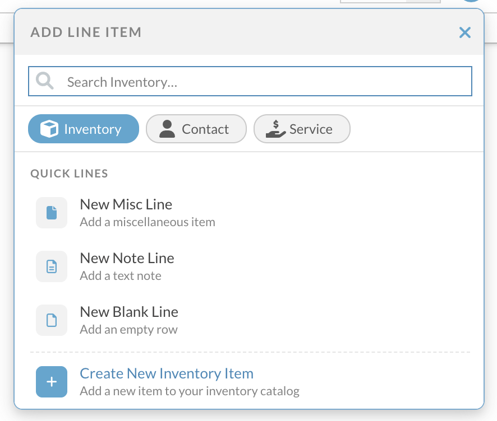497x421 pixels.
Task: Click the magnifying glass search icon
Action: (x=45, y=82)
